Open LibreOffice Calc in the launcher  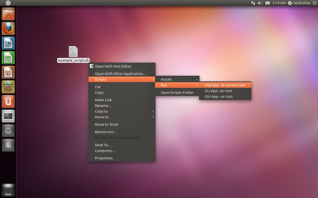tap(8, 58)
